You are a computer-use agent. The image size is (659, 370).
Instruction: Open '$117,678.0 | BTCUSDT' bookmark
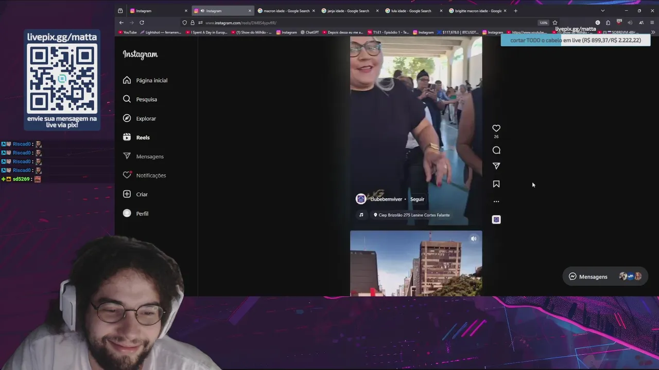tap(458, 32)
